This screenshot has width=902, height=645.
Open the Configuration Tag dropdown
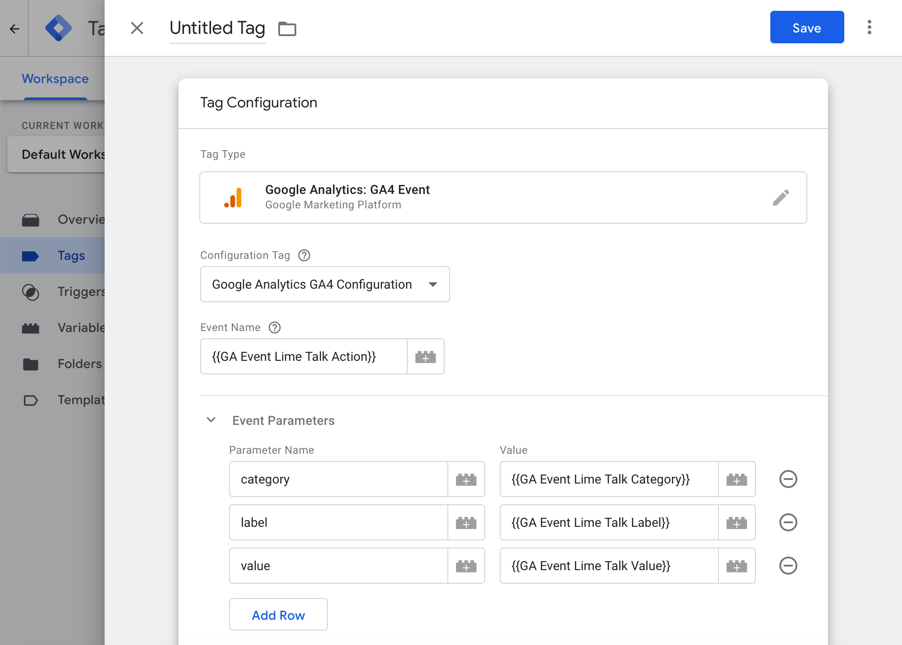tap(325, 284)
